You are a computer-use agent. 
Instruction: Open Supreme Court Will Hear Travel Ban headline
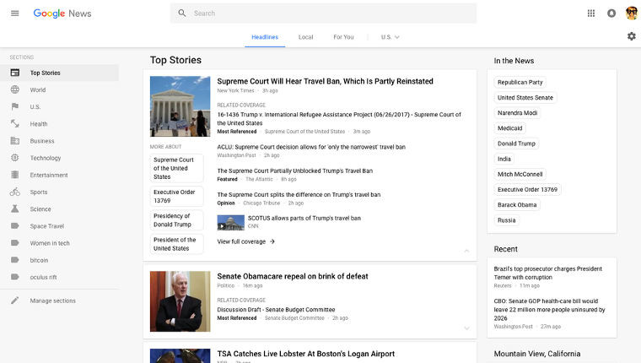click(325, 81)
